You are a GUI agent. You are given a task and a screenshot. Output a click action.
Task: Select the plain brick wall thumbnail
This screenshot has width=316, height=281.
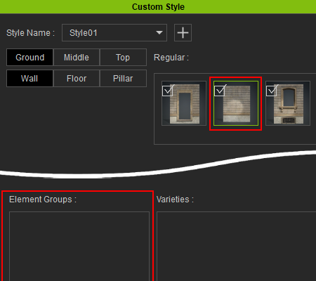coord(236,103)
